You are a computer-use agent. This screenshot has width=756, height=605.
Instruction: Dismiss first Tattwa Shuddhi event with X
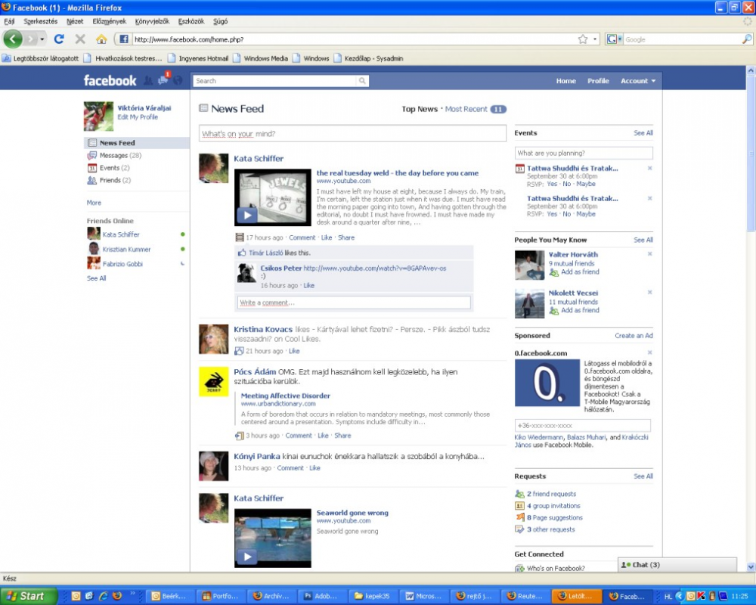coord(649,169)
